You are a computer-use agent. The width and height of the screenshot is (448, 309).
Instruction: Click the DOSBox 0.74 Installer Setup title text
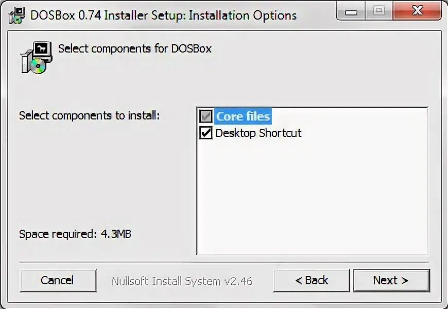point(163,15)
